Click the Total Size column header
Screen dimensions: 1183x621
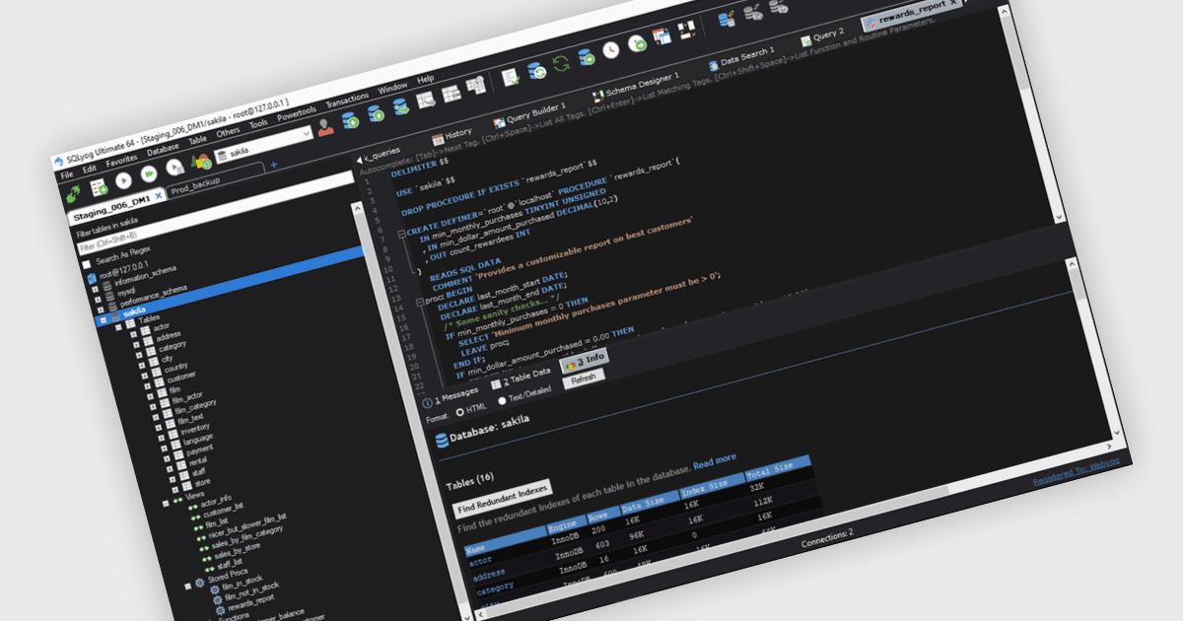(777, 468)
